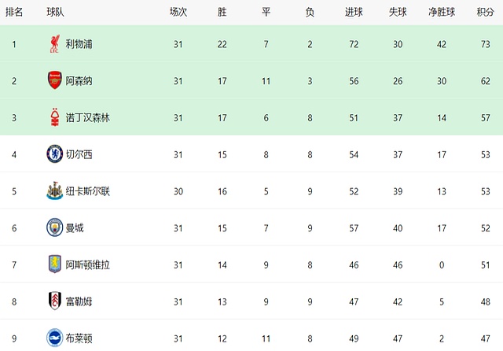Click the 场次 column header
The width and height of the screenshot is (503, 351).
178,13
